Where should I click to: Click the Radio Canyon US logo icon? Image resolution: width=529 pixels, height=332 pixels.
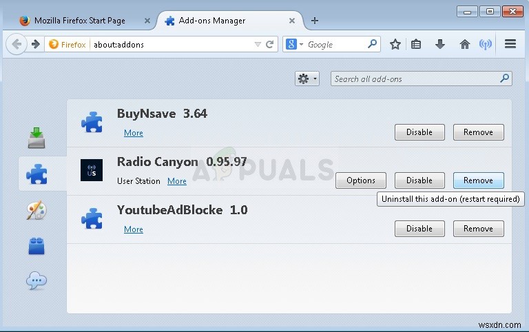(x=92, y=170)
